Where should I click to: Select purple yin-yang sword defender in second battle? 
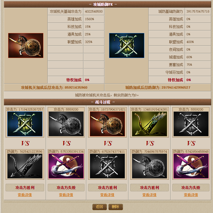66,166
